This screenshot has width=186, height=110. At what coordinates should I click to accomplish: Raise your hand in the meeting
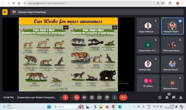coord(107,97)
